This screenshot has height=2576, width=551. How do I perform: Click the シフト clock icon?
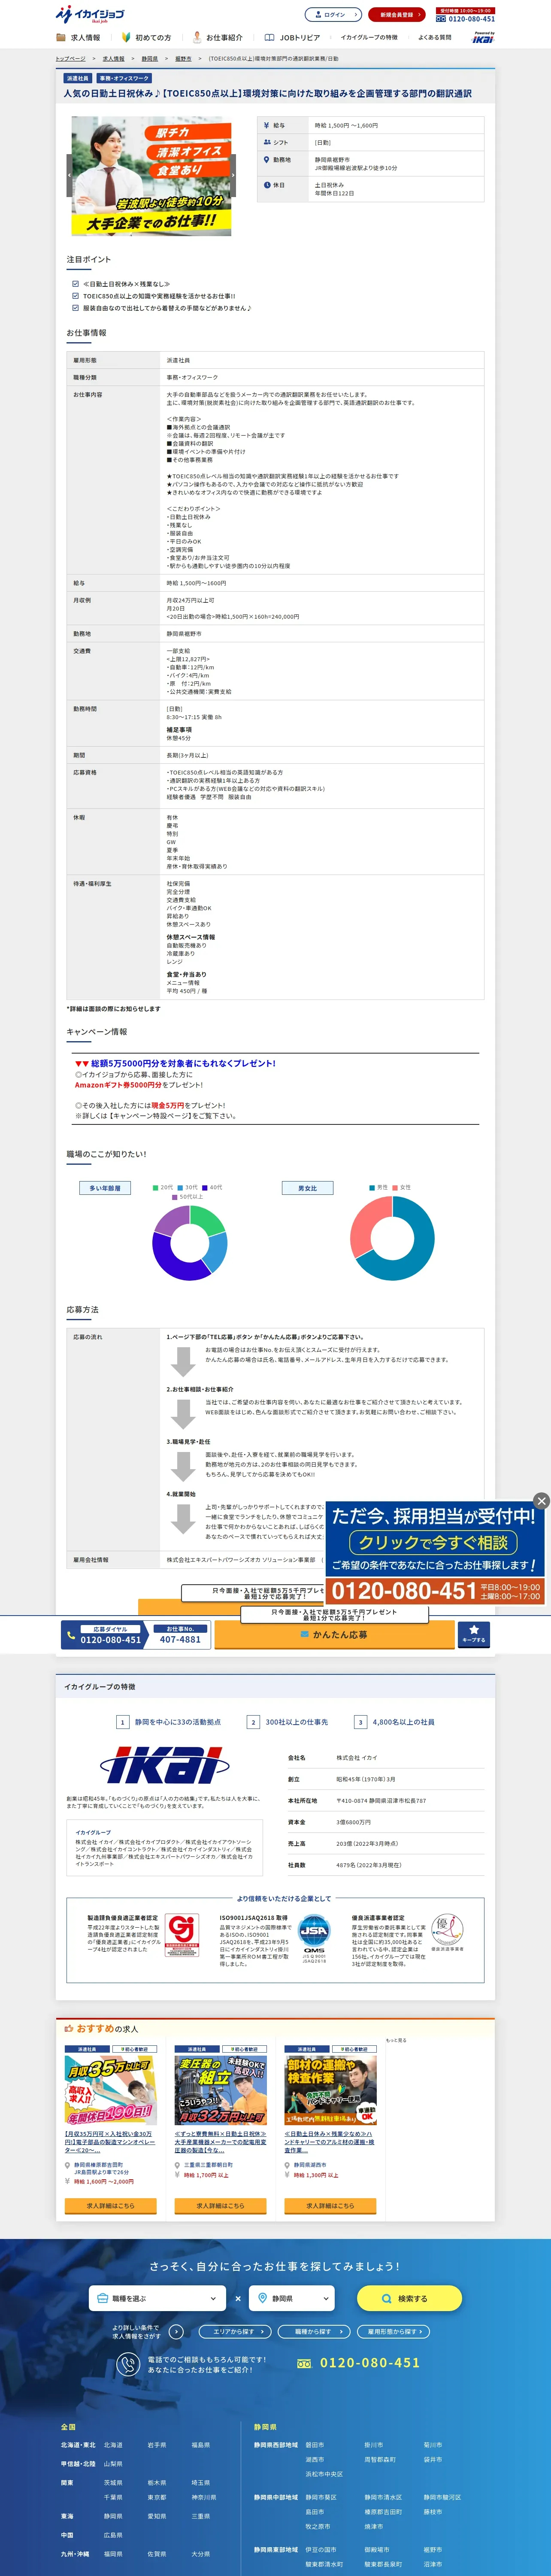266,142
